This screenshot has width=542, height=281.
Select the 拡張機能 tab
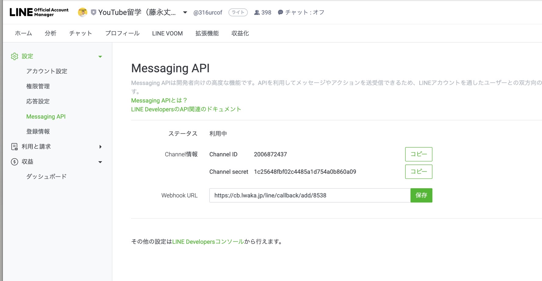coord(207,33)
